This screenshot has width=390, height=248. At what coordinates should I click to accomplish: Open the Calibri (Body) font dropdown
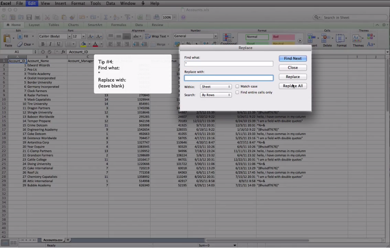(69, 36)
